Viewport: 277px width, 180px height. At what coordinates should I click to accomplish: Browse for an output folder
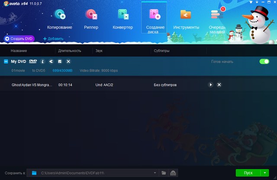point(164,173)
